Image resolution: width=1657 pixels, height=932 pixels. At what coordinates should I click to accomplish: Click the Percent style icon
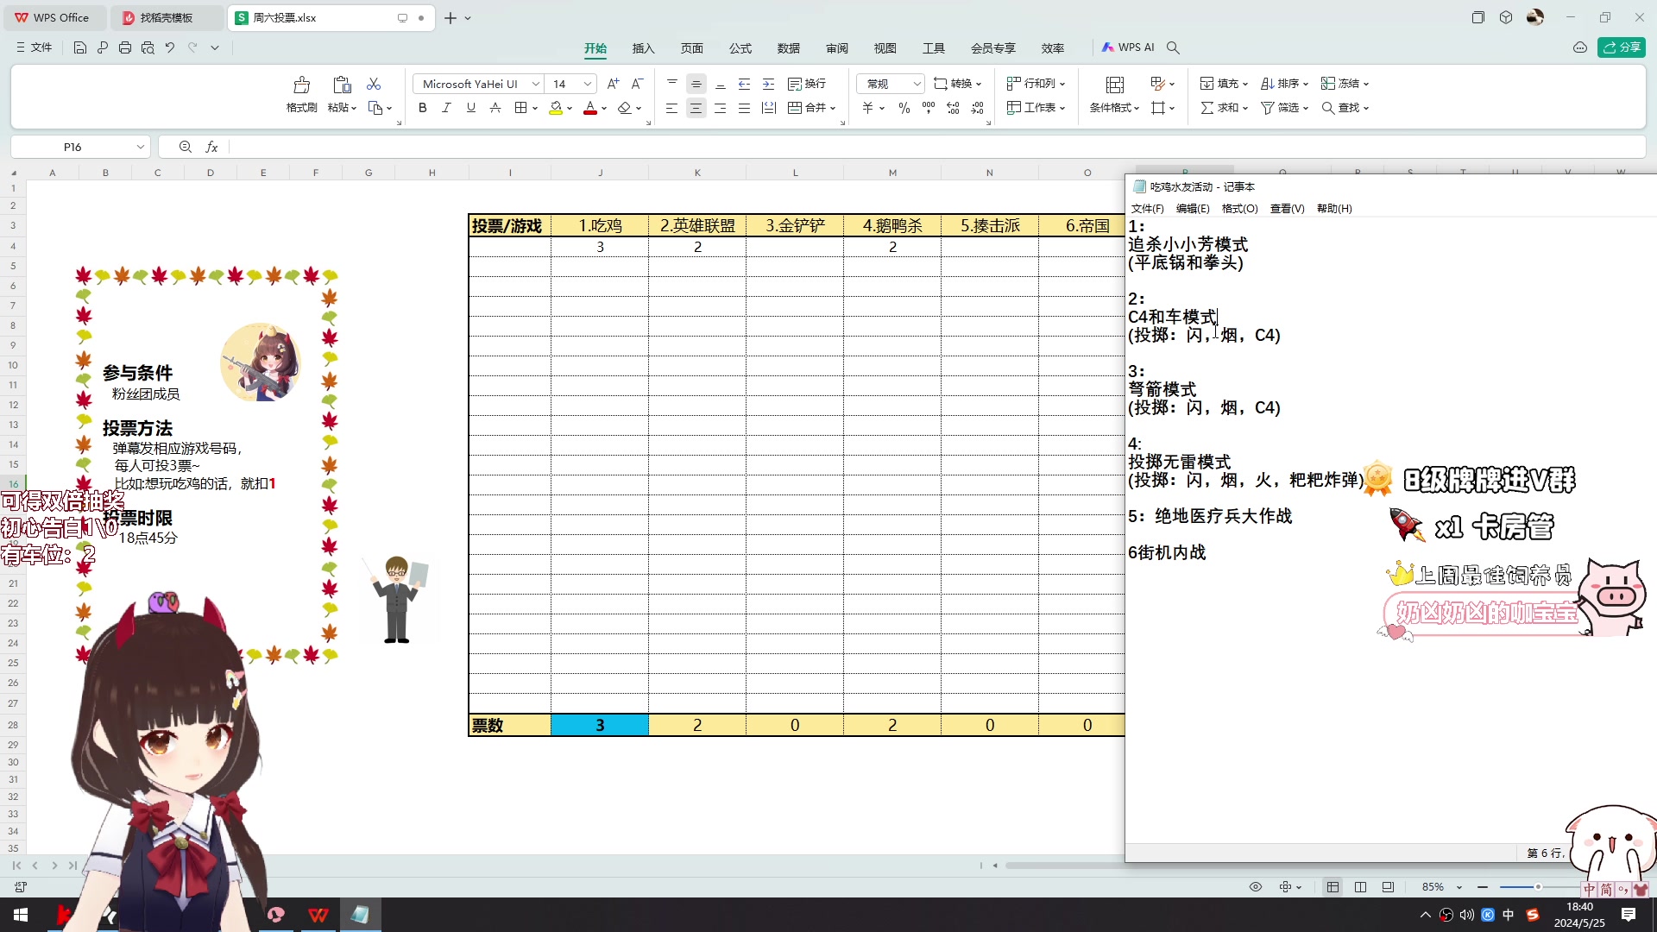(904, 108)
